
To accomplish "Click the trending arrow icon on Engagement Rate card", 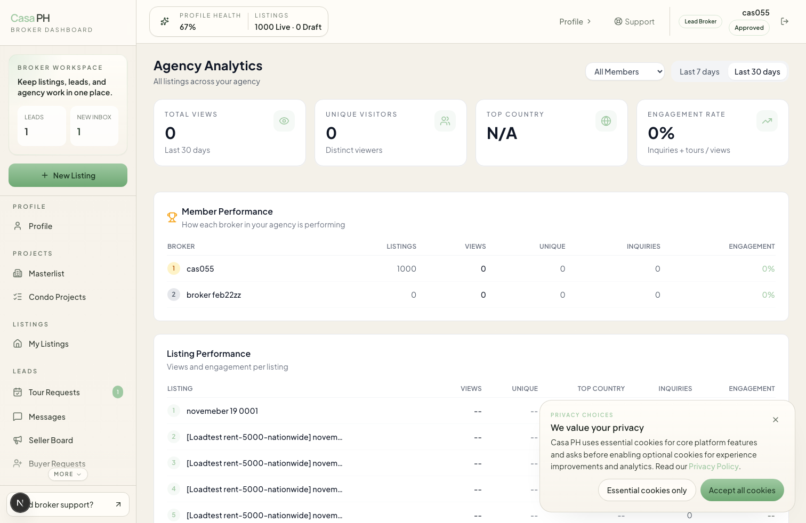I will click(x=767, y=121).
